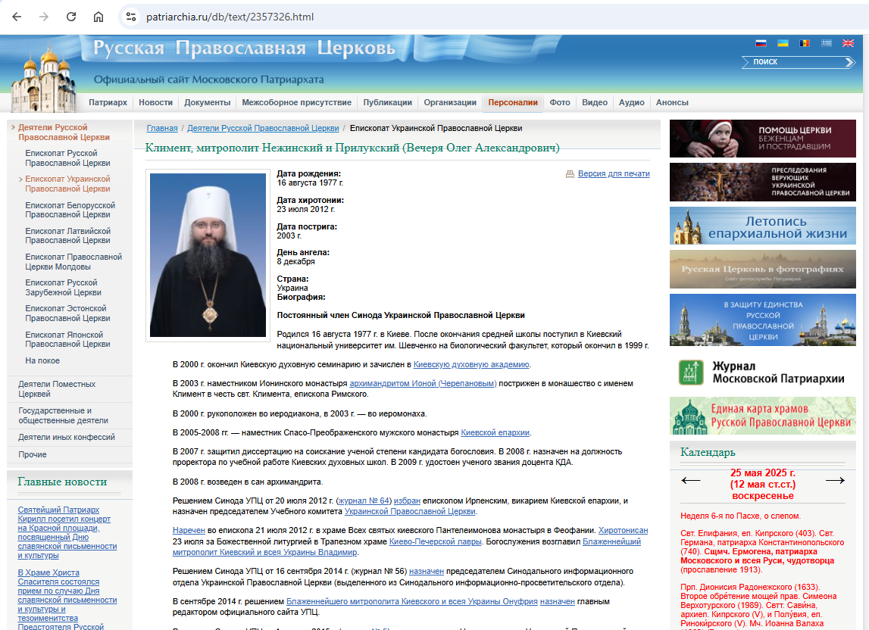Viewport: 869px width, 630px height.
Task: Open Версия для печати link
Action: 614,174
